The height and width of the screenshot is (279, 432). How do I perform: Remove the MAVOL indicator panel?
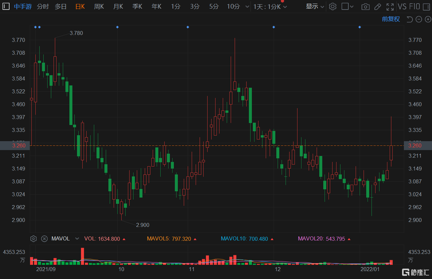tap(44, 238)
